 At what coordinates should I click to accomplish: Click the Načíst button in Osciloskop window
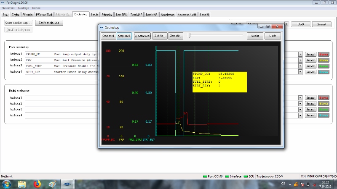pyautogui.click(x=255, y=36)
